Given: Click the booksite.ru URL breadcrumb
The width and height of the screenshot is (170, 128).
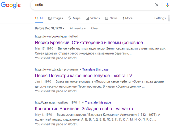Looking at the screenshot, I should [x=57, y=36].
